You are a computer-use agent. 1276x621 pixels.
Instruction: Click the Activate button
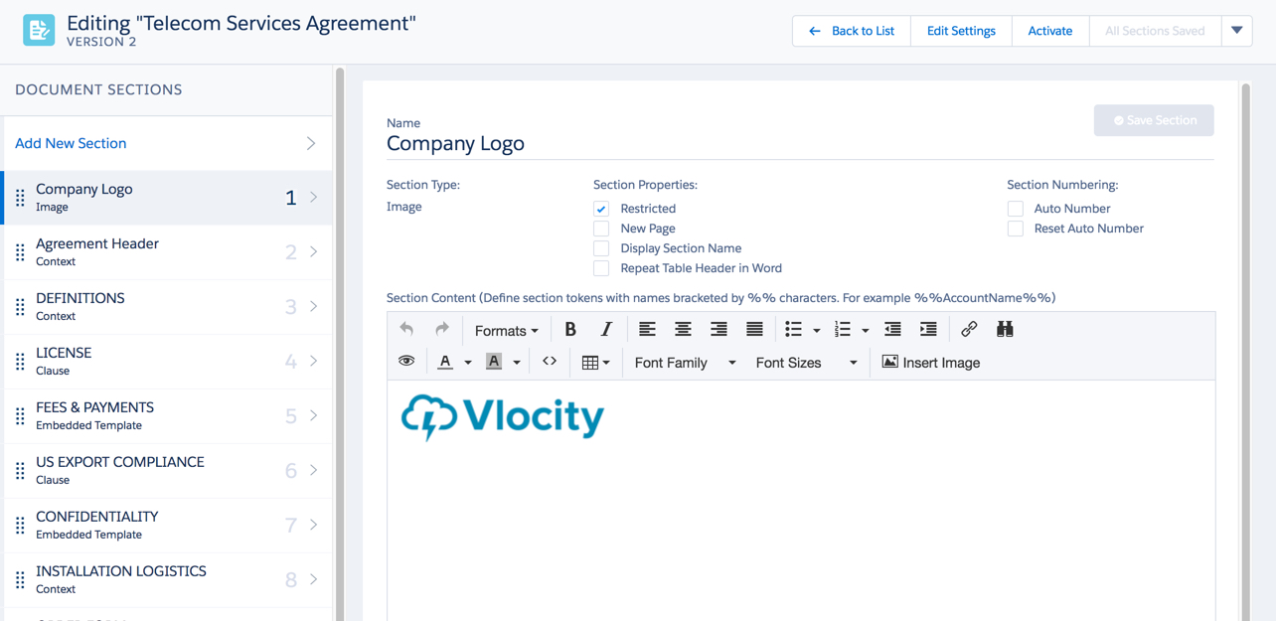click(1049, 31)
